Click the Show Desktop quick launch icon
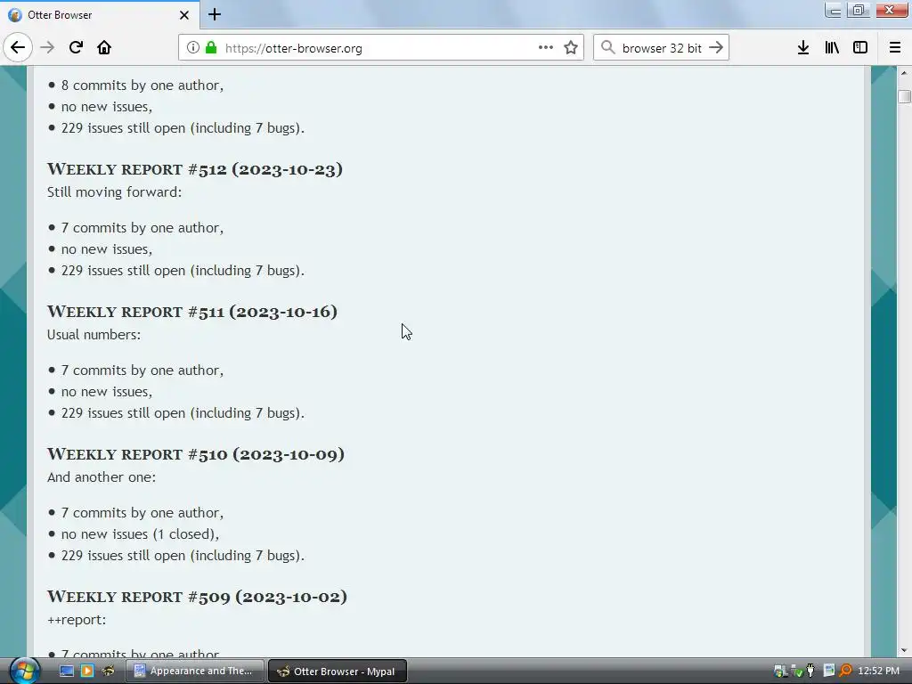 pos(66,672)
